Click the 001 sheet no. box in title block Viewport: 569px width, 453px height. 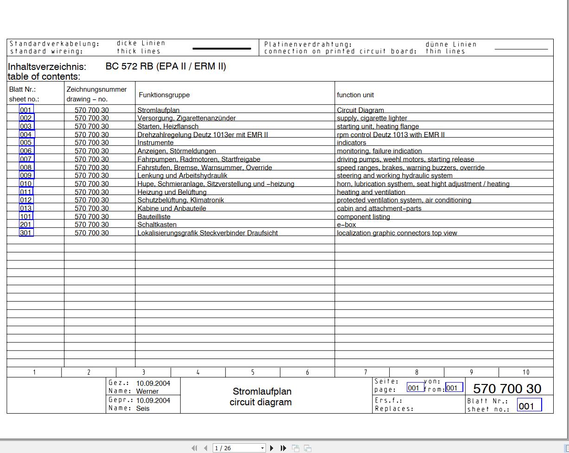click(x=529, y=406)
